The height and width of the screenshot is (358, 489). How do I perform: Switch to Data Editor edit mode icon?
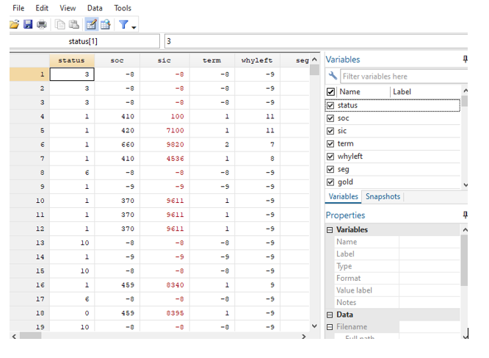pyautogui.click(x=91, y=24)
